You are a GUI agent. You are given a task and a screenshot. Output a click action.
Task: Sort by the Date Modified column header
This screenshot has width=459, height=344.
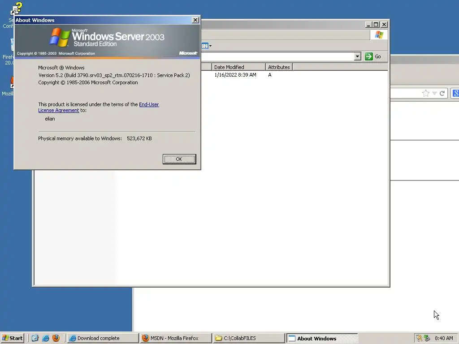pyautogui.click(x=238, y=67)
